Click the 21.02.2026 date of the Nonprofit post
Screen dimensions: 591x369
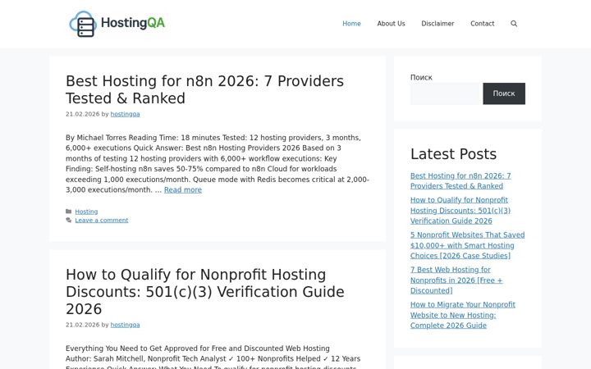(83, 325)
